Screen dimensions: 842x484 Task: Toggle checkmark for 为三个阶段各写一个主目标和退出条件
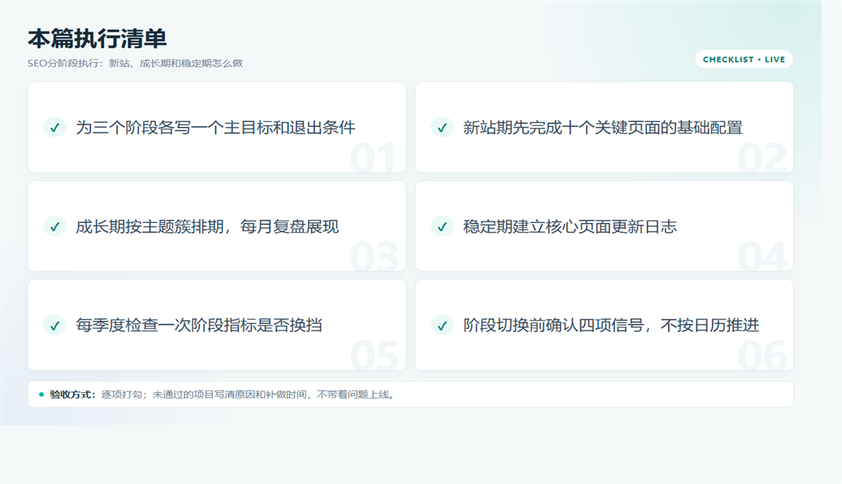click(x=54, y=127)
